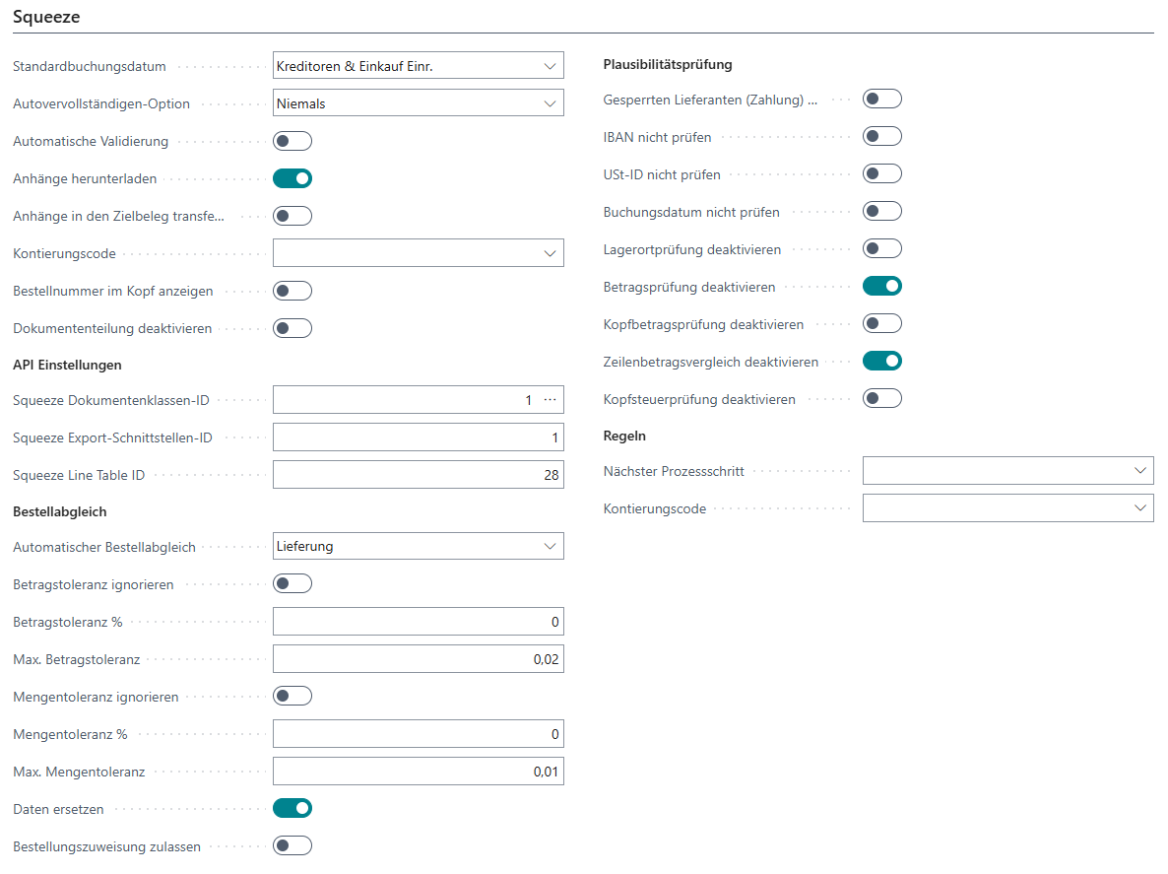Toggle Bestellnummer im Kopf anzeigen
The width and height of the screenshot is (1168, 874).
[x=292, y=291]
